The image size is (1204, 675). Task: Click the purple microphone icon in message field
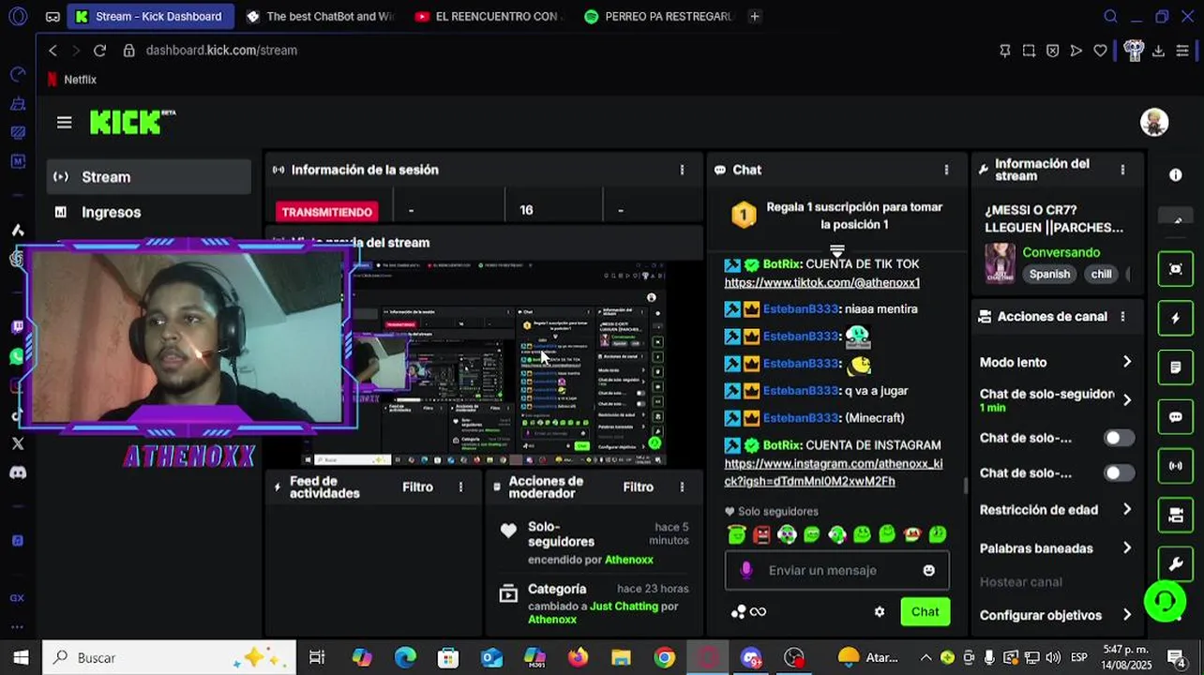(x=746, y=570)
